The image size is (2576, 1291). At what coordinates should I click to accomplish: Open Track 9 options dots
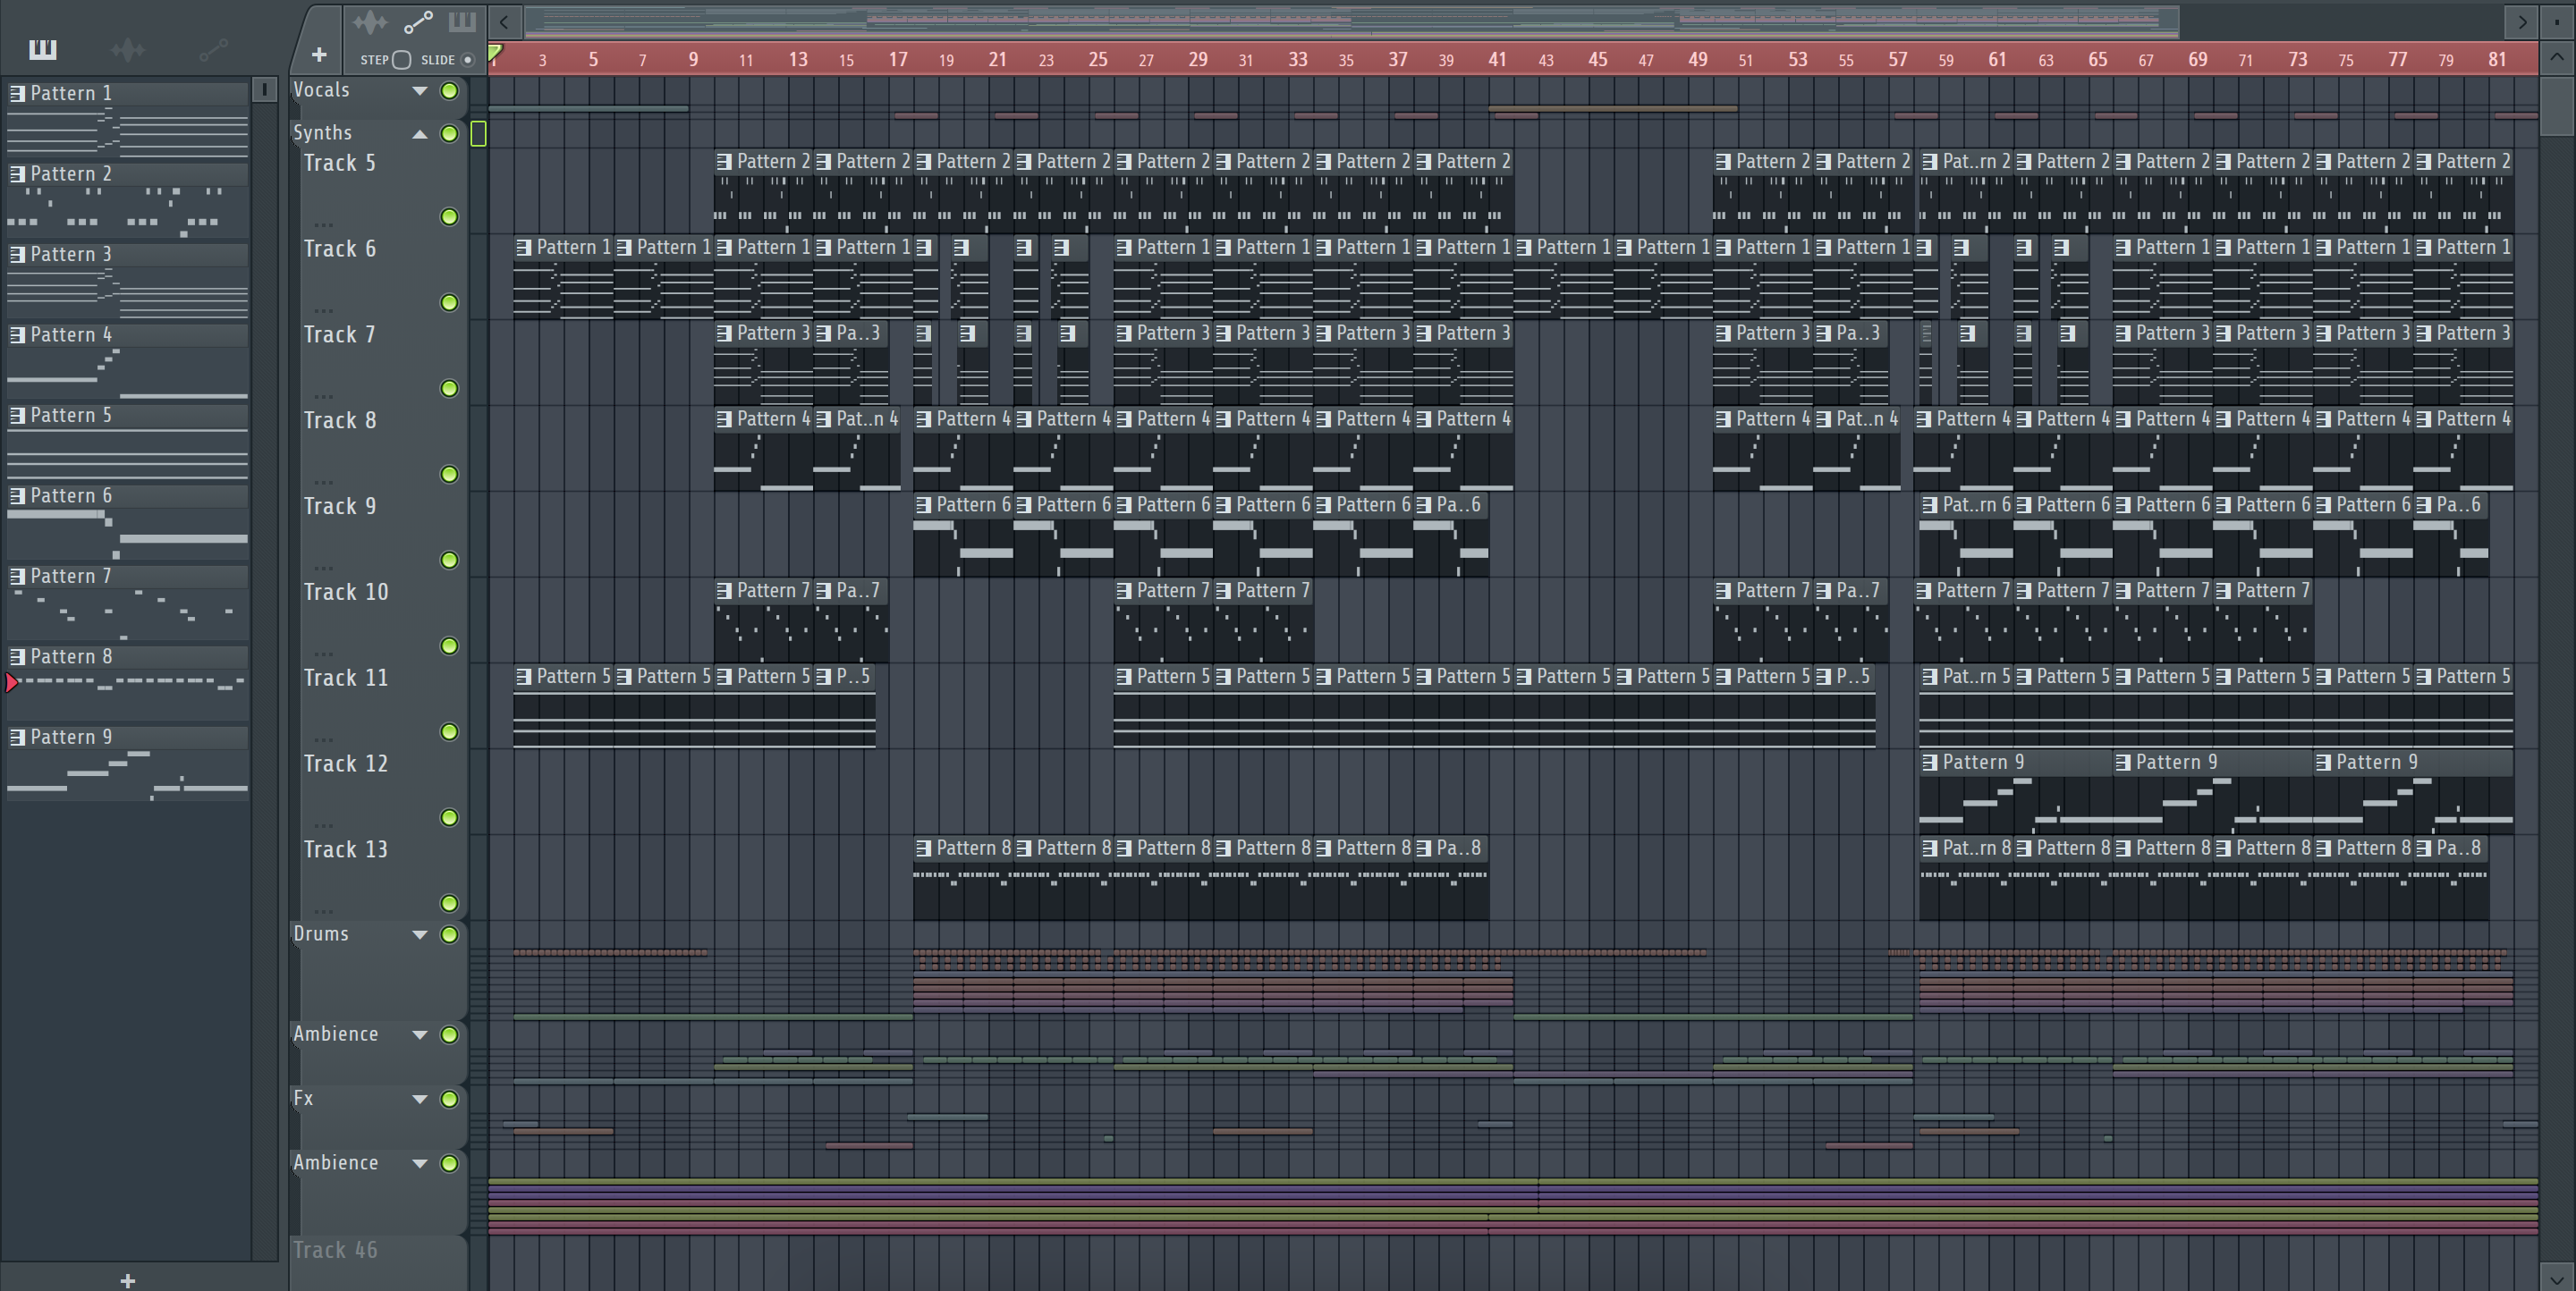click(324, 567)
